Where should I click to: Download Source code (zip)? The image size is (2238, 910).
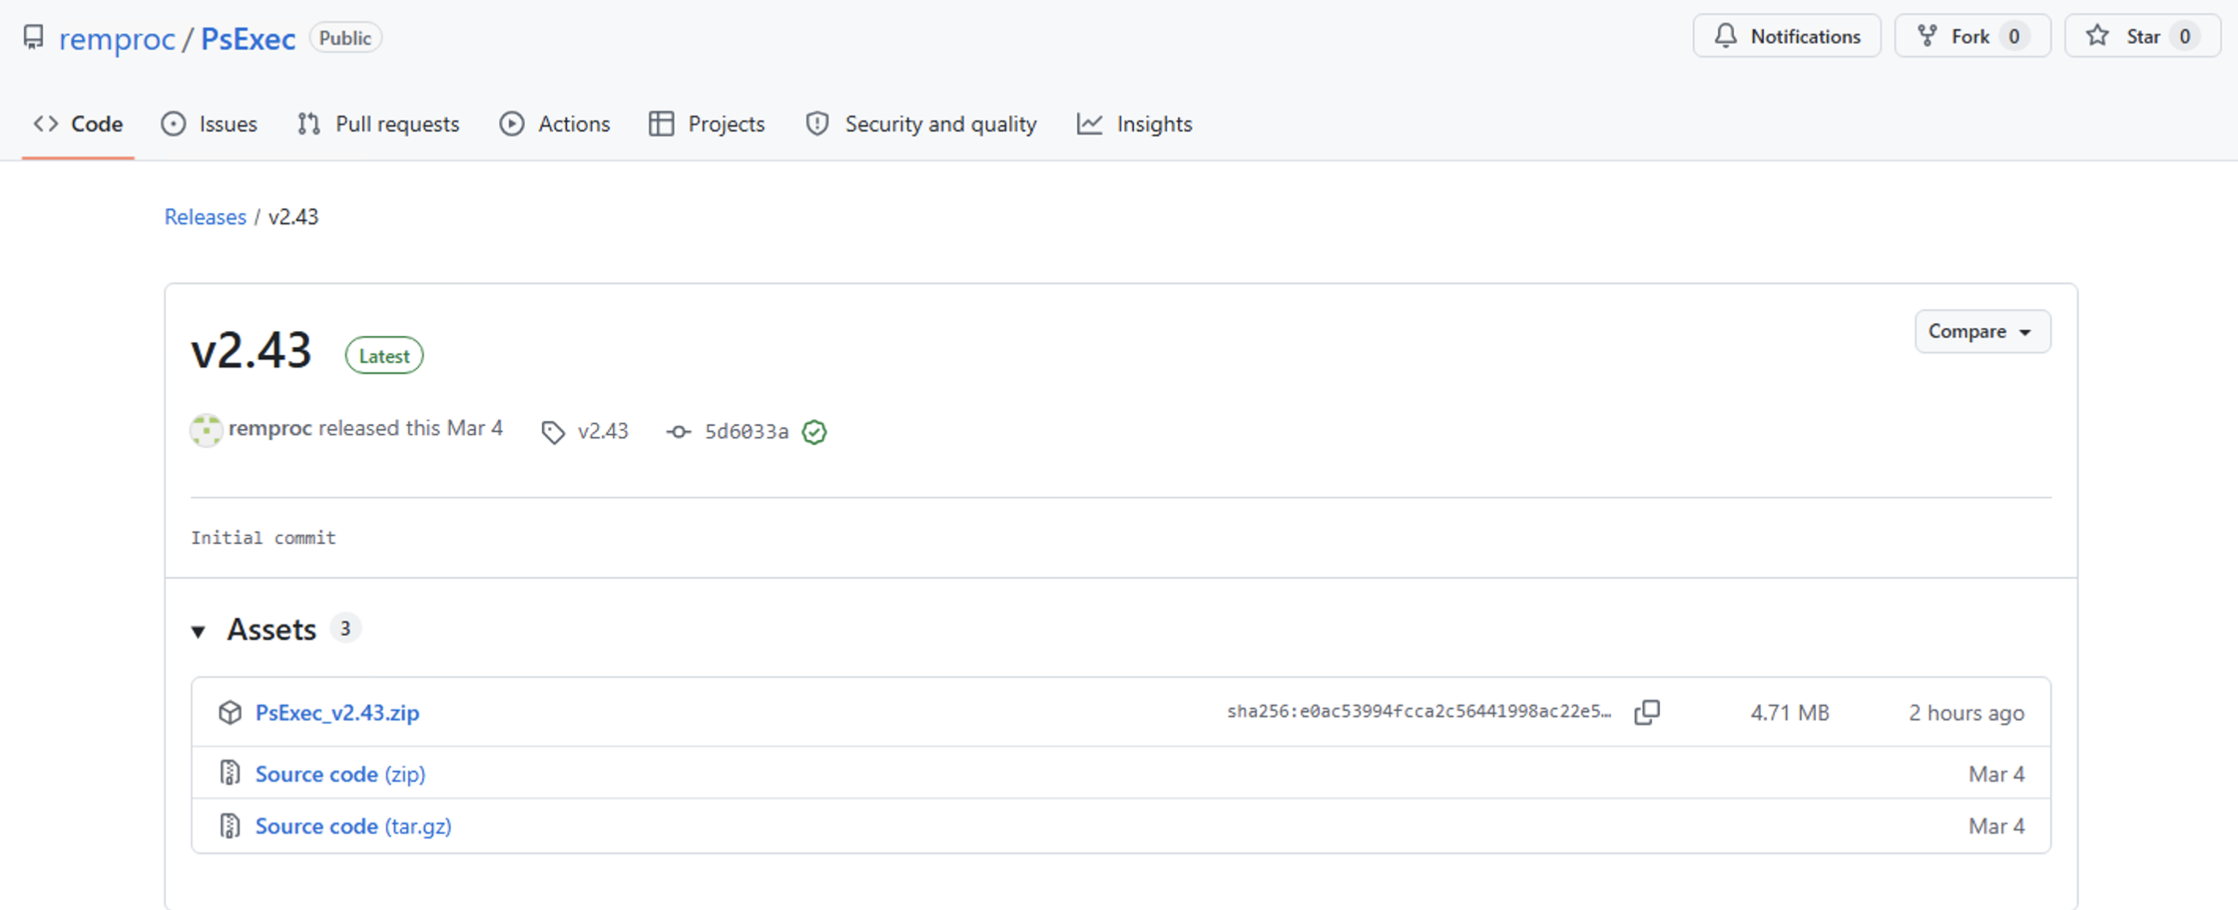coord(340,774)
